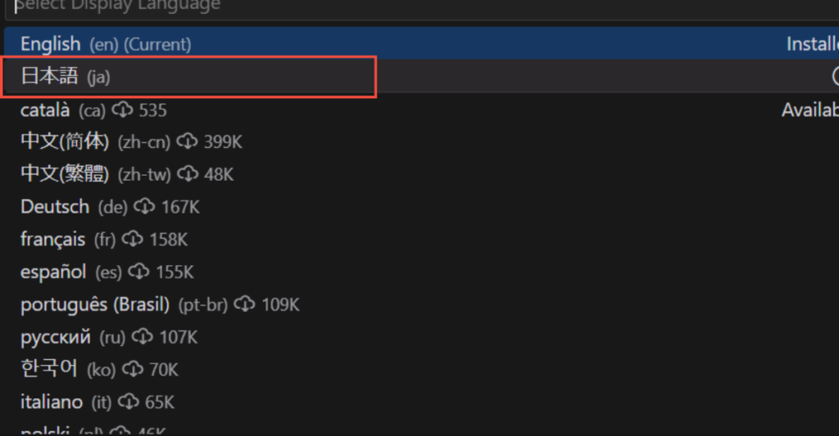839x436 pixels.
Task: Choose the 中文(简体) language name
Action: point(65,142)
